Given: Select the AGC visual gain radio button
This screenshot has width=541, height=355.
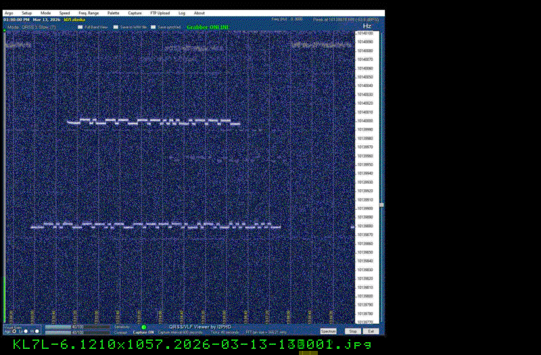Looking at the screenshot, I should tap(15, 331).
